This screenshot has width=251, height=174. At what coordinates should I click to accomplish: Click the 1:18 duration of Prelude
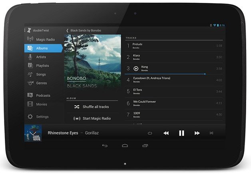(219, 46)
